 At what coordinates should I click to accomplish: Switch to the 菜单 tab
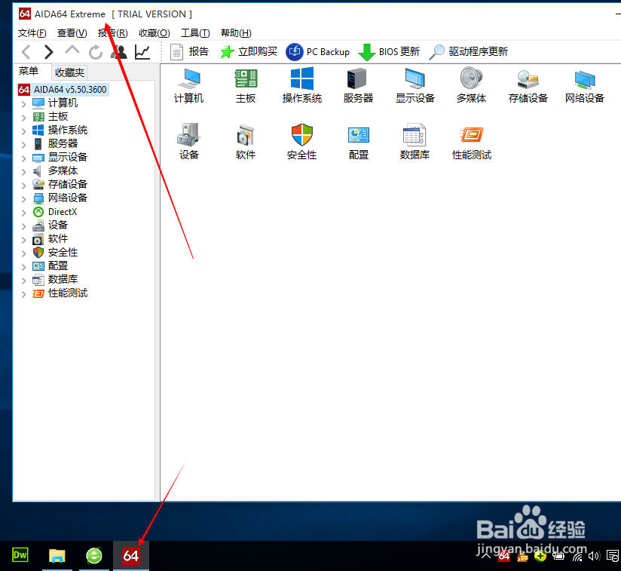[x=29, y=72]
